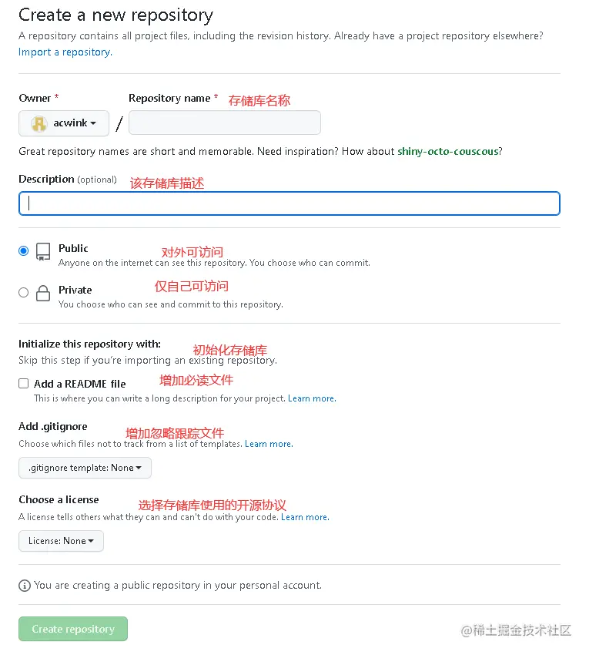Open Learn more link for license
This screenshot has width=589, height=655.
coord(305,517)
